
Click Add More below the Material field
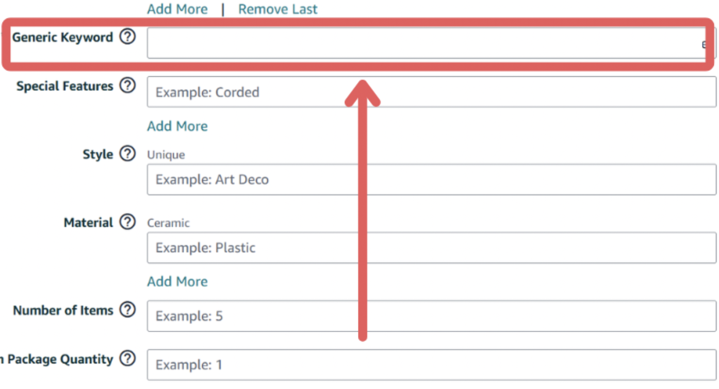[177, 281]
